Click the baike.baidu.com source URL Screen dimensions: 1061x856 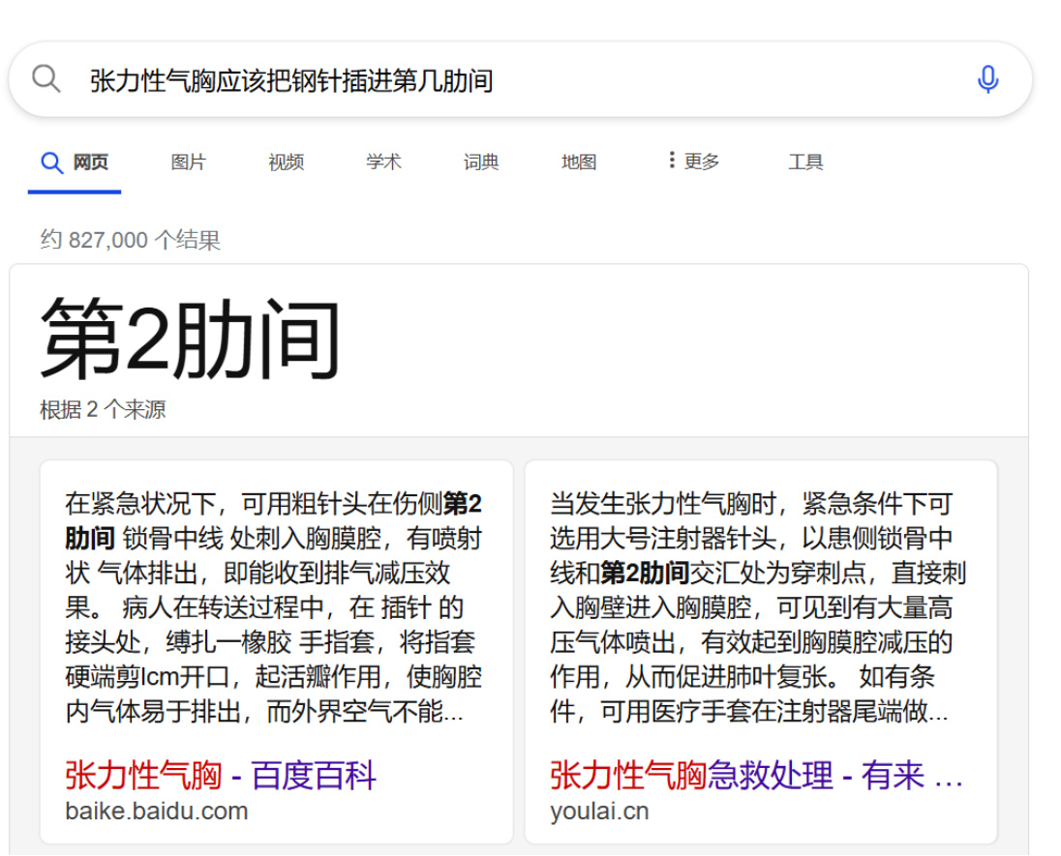[x=156, y=811]
